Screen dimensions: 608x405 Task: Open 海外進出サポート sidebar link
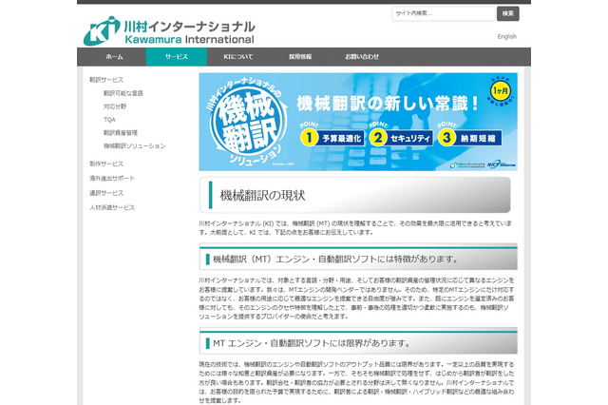pyautogui.click(x=112, y=179)
